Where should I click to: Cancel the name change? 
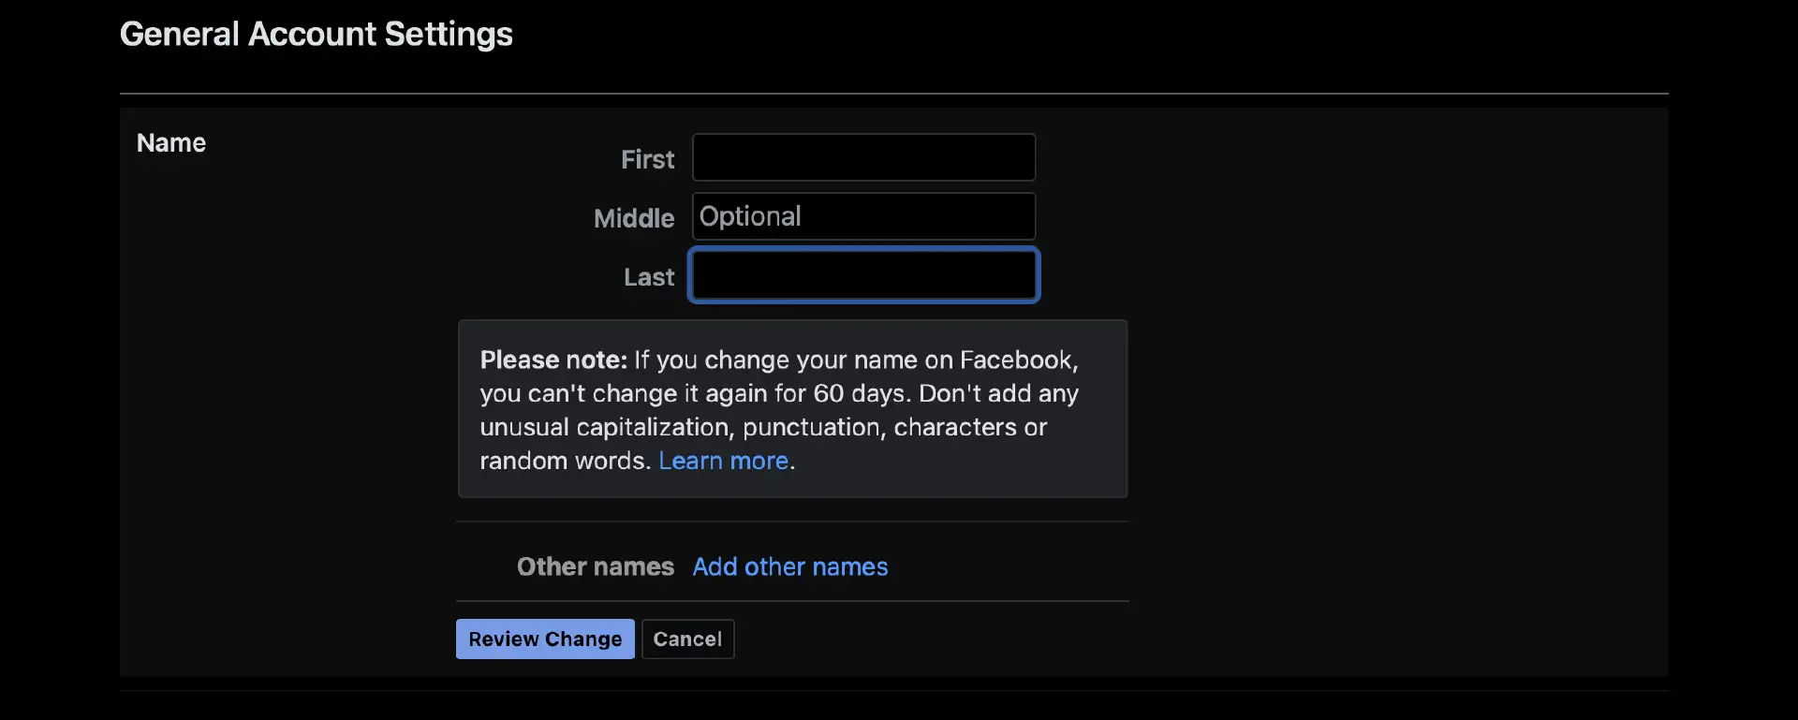tap(687, 639)
